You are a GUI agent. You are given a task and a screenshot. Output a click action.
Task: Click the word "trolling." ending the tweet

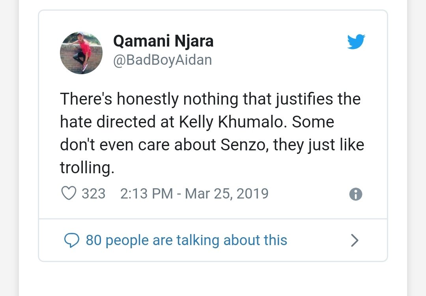pyautogui.click(x=87, y=168)
